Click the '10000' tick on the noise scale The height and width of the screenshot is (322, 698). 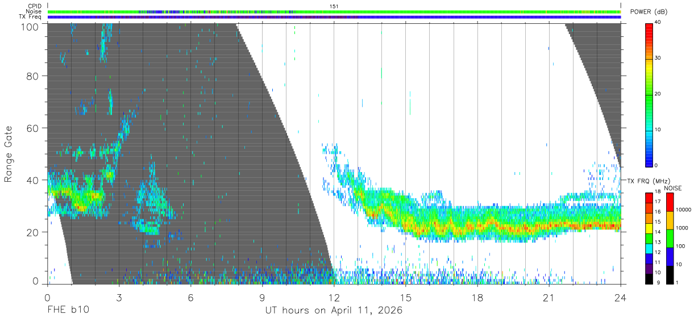[x=683, y=210]
